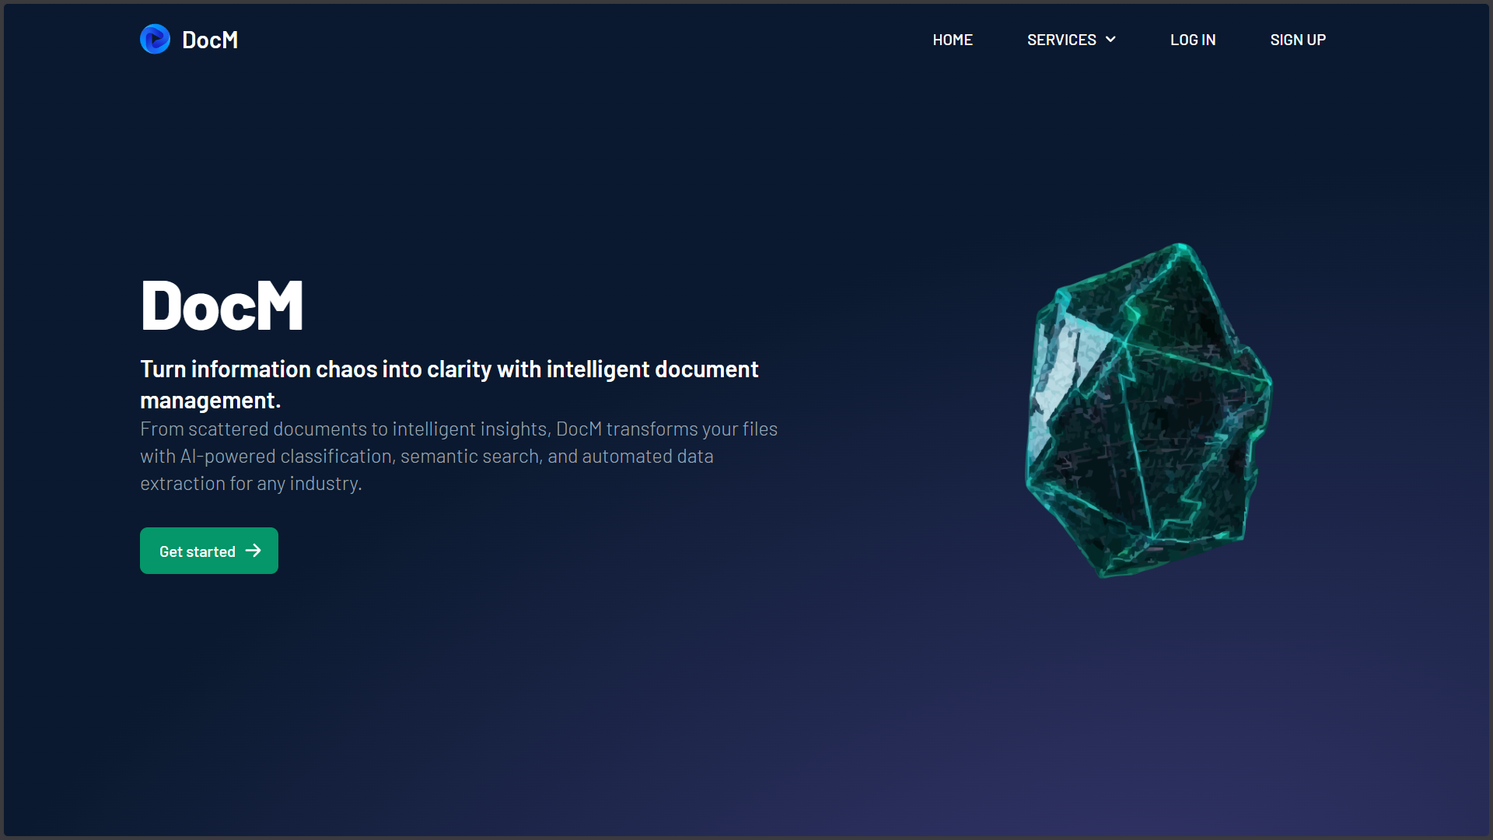Image resolution: width=1493 pixels, height=840 pixels.
Task: Click the blue circular brand mark in the header
Action: [155, 39]
